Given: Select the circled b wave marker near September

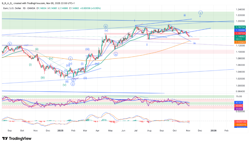Looking at the screenshot, I should pos(10,44).
